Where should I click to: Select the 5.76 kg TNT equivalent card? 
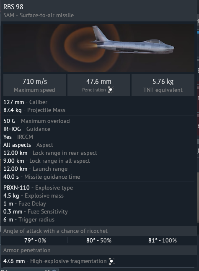click(x=163, y=85)
